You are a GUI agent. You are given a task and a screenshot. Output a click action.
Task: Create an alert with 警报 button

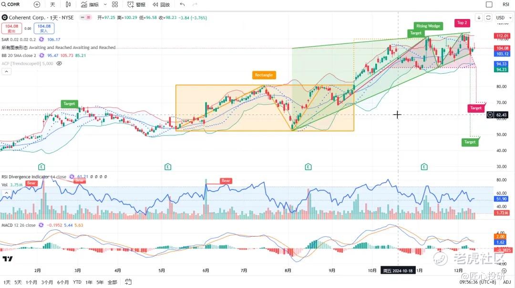(136, 4)
